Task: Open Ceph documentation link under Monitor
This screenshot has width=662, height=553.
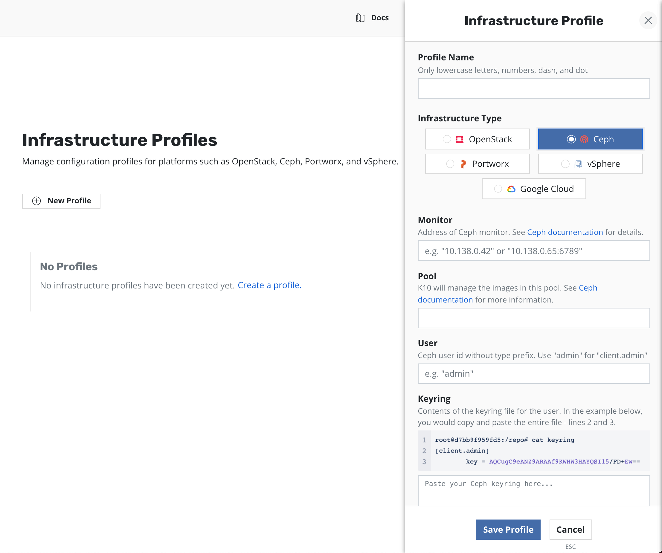Action: pyautogui.click(x=565, y=232)
